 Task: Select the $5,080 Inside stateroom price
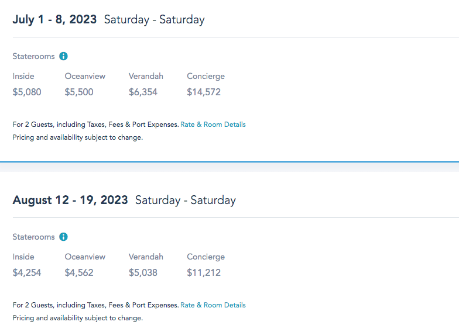point(27,92)
